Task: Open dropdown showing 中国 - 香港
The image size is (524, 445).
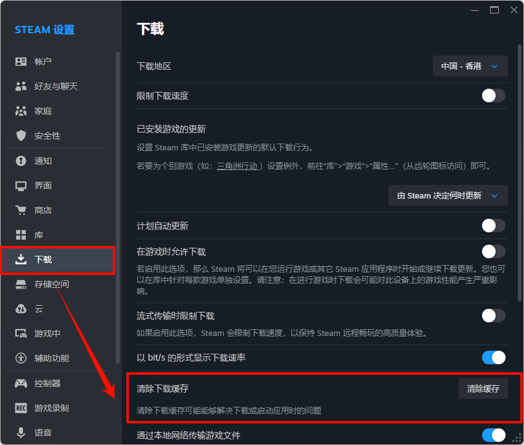Action: pyautogui.click(x=470, y=66)
